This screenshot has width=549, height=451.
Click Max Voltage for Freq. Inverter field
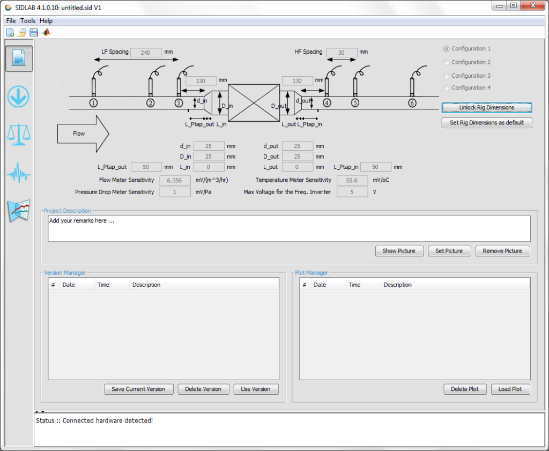tap(352, 192)
